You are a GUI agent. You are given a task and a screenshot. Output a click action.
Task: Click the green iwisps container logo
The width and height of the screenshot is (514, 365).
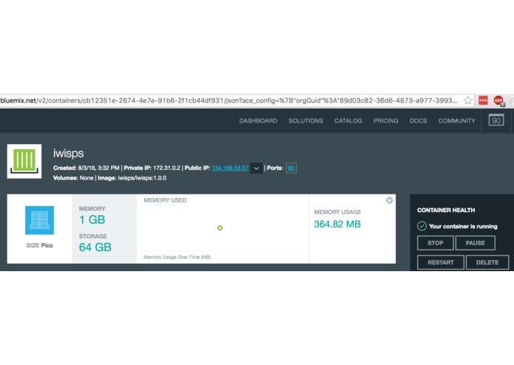[x=24, y=161]
